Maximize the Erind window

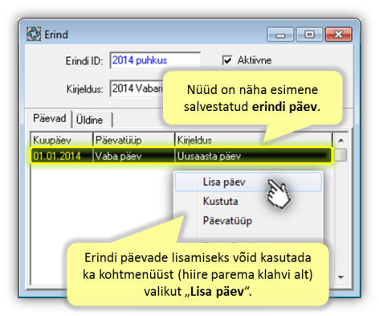pyautogui.click(x=309, y=35)
